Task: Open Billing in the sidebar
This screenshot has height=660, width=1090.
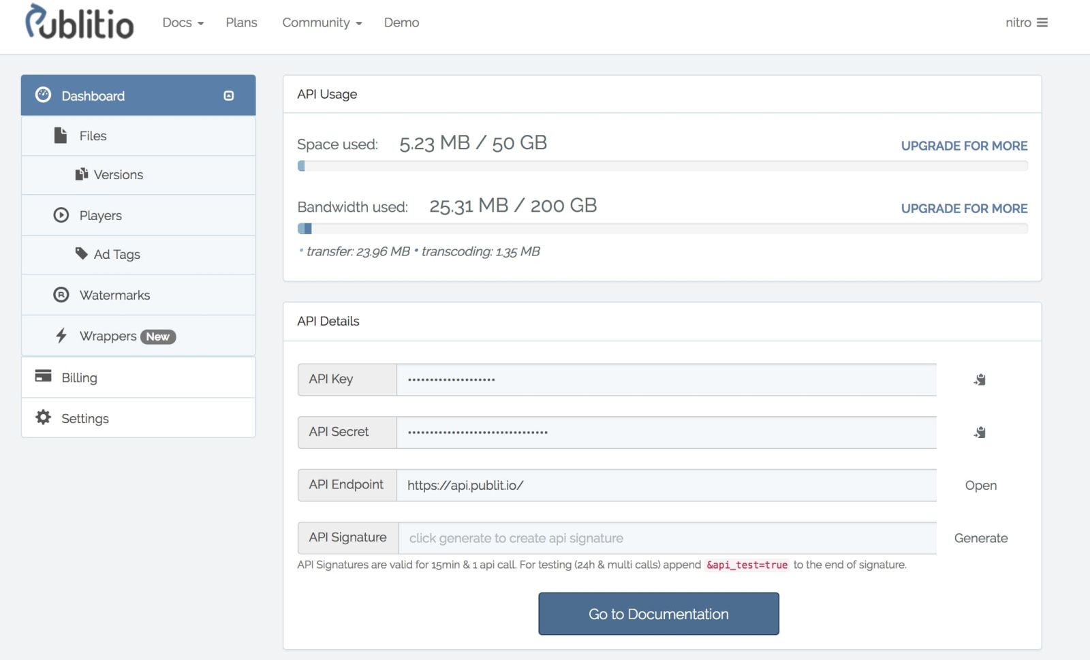Action: coord(138,377)
